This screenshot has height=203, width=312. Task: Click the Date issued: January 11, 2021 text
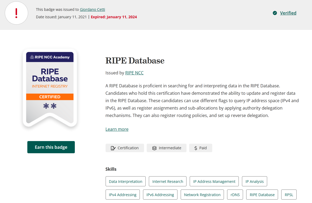[x=61, y=17]
